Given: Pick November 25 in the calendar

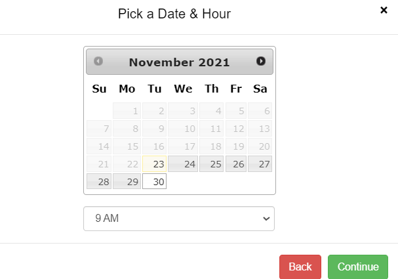Looking at the screenshot, I should tap(211, 164).
